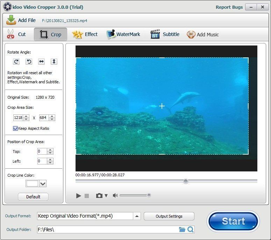271x240 pixels.
Task: Open Output Settings
Action: coord(169,216)
